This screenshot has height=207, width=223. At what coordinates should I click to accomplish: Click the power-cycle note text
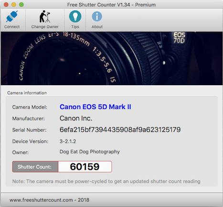(106, 181)
